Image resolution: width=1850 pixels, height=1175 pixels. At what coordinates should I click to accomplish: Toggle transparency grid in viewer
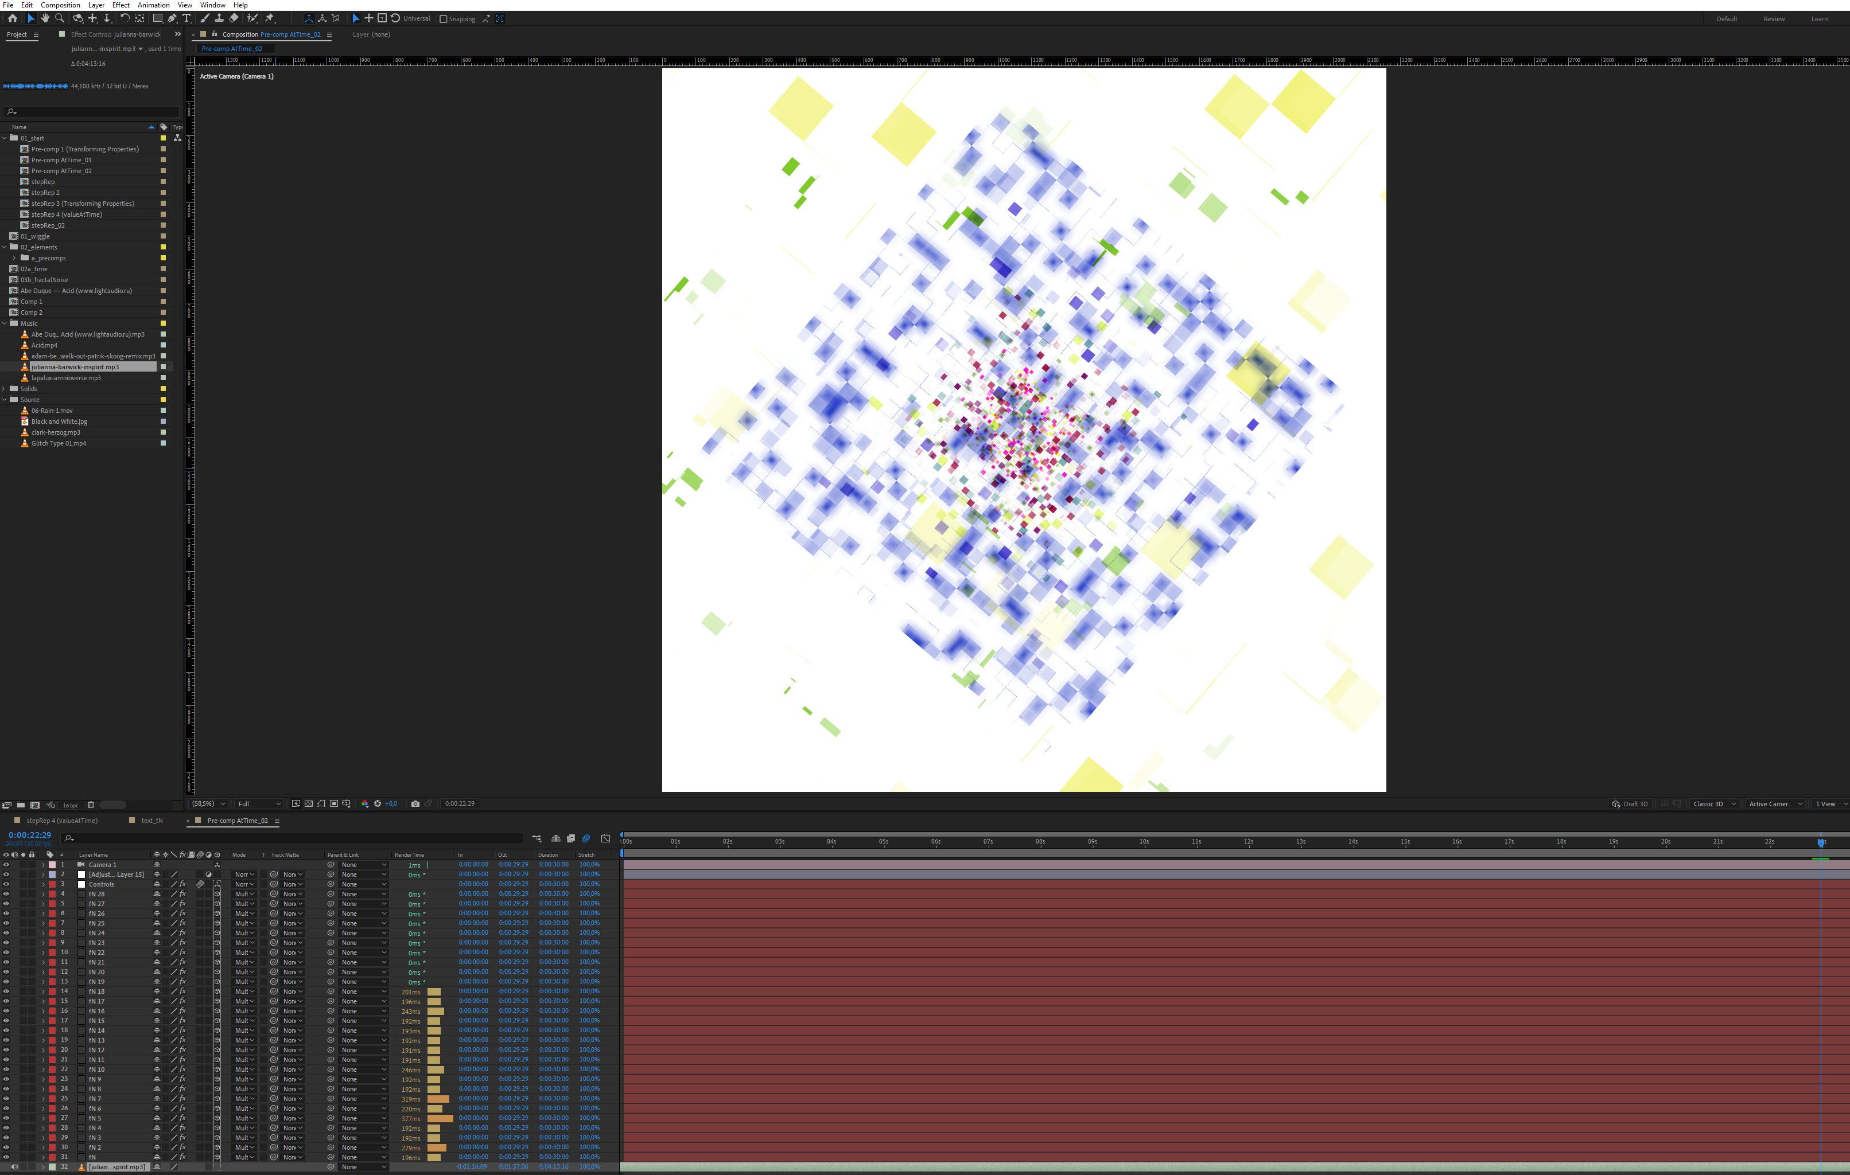coord(308,804)
